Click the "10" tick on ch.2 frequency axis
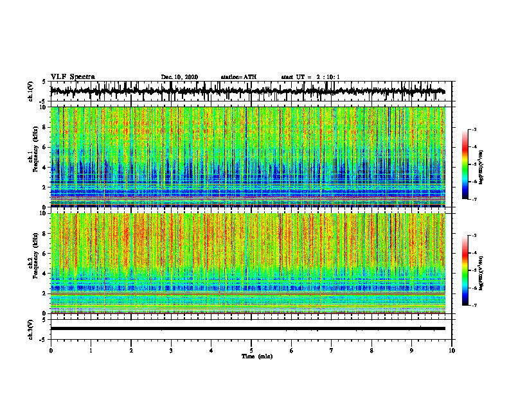The image size is (509, 393). (44, 213)
